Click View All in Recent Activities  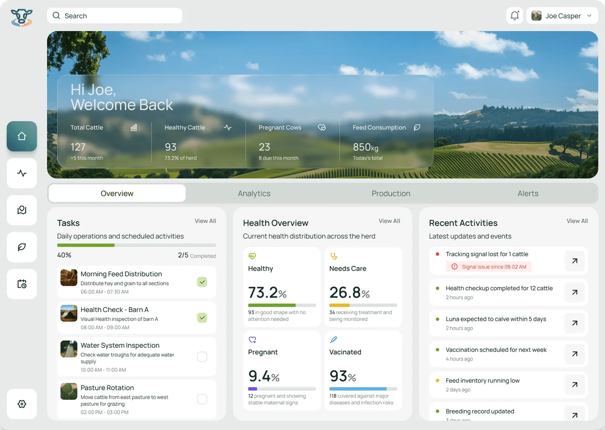tap(577, 221)
